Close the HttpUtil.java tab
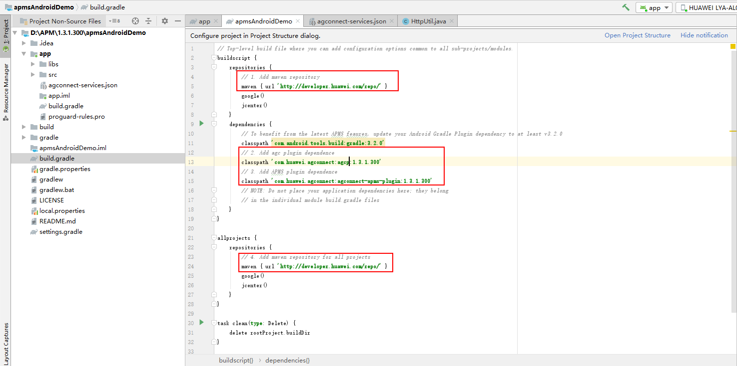The image size is (737, 366). (452, 21)
